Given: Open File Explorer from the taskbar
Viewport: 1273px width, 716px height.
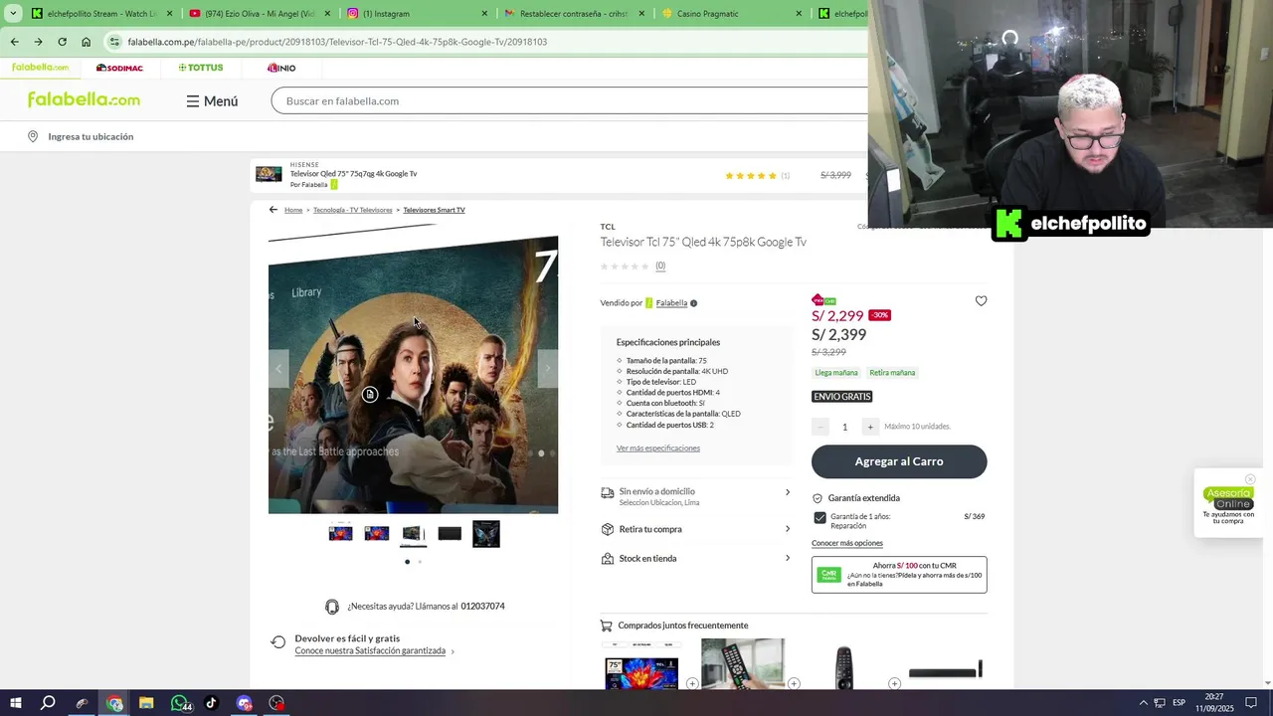Looking at the screenshot, I should coord(146,703).
